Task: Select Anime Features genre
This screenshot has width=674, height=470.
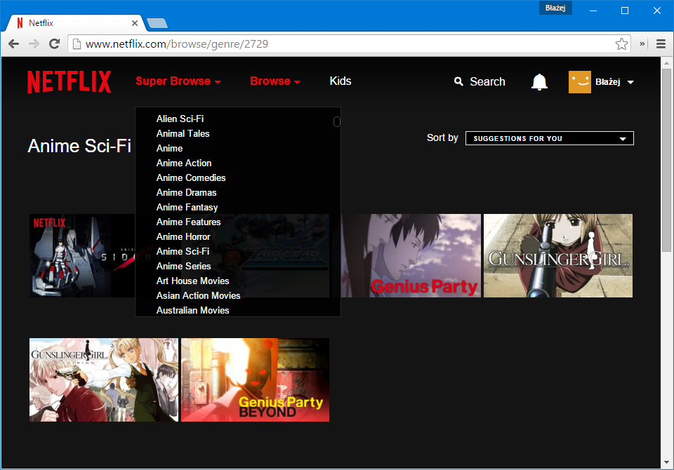Action: tap(188, 222)
